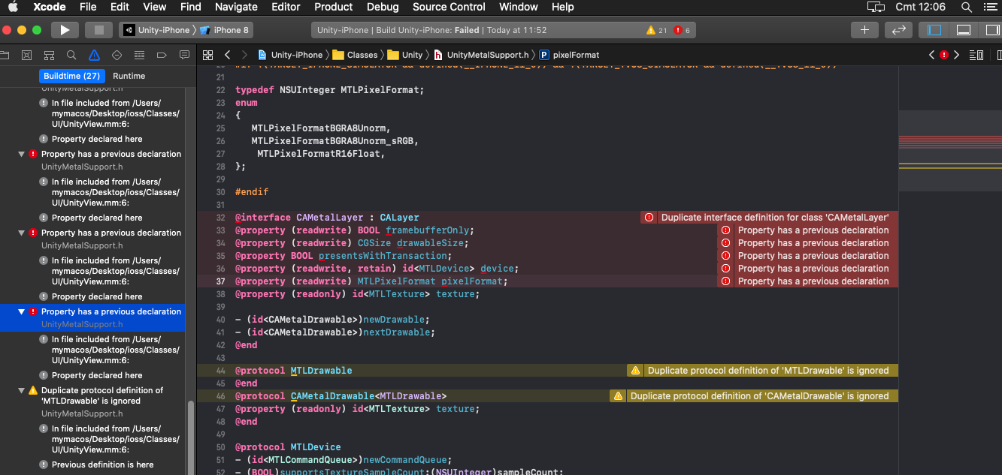This screenshot has width=1002, height=475.
Task: Jump to the previous issue
Action: (x=932, y=55)
